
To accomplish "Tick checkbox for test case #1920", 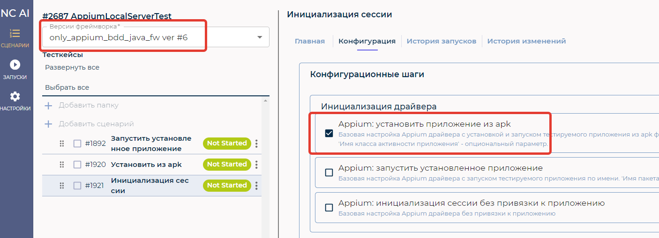I will (x=77, y=165).
